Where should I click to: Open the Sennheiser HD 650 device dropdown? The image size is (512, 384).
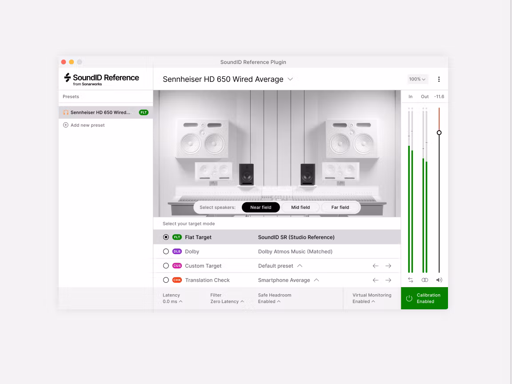click(x=290, y=79)
